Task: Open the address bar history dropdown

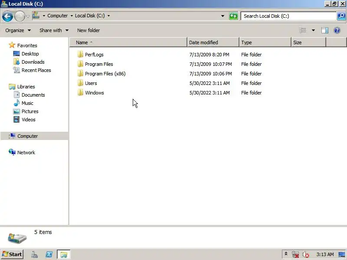Action: 223,16
